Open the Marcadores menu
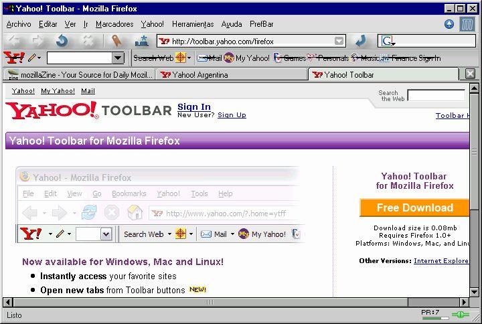 point(114,24)
